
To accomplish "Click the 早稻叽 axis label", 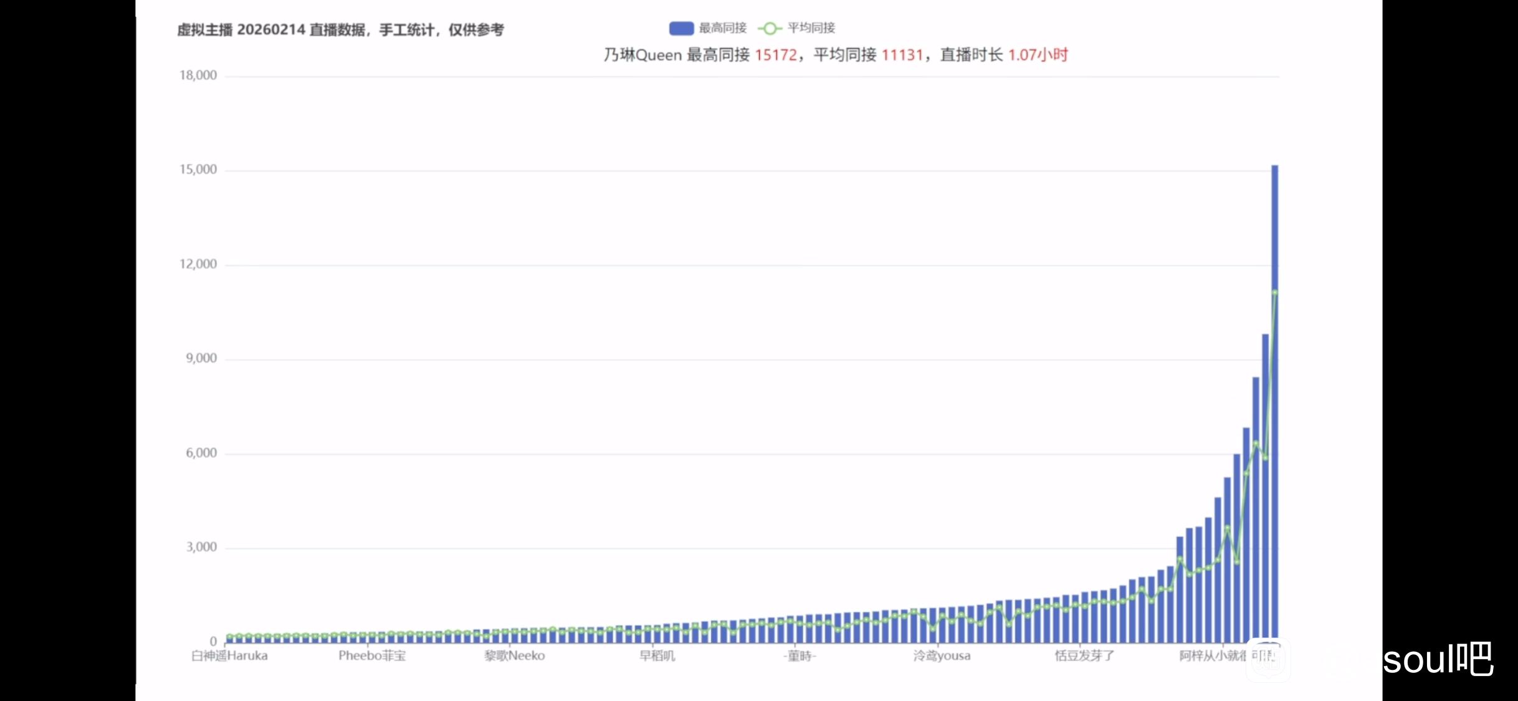I will (x=657, y=656).
